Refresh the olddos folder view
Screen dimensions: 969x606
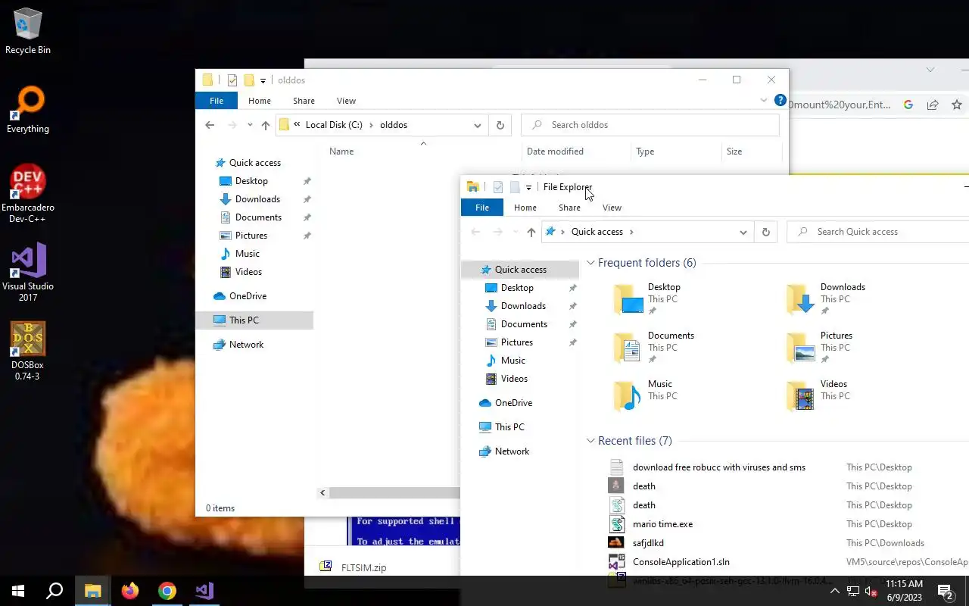(500, 125)
